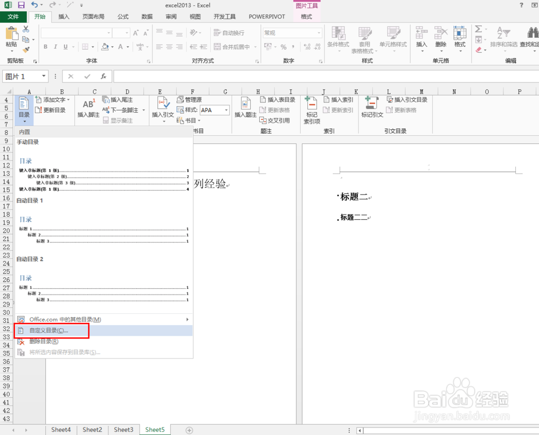Apply the Fill Color bucket
The width and height of the screenshot is (539, 435).
coord(105,47)
